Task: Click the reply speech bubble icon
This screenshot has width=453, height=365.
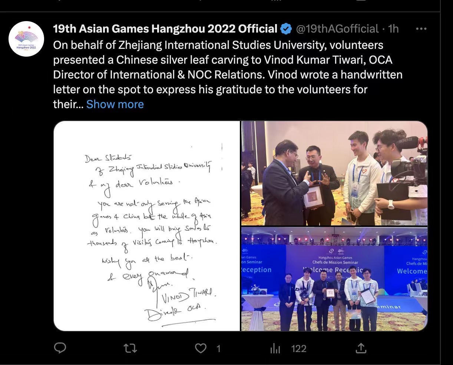Action: 60,348
